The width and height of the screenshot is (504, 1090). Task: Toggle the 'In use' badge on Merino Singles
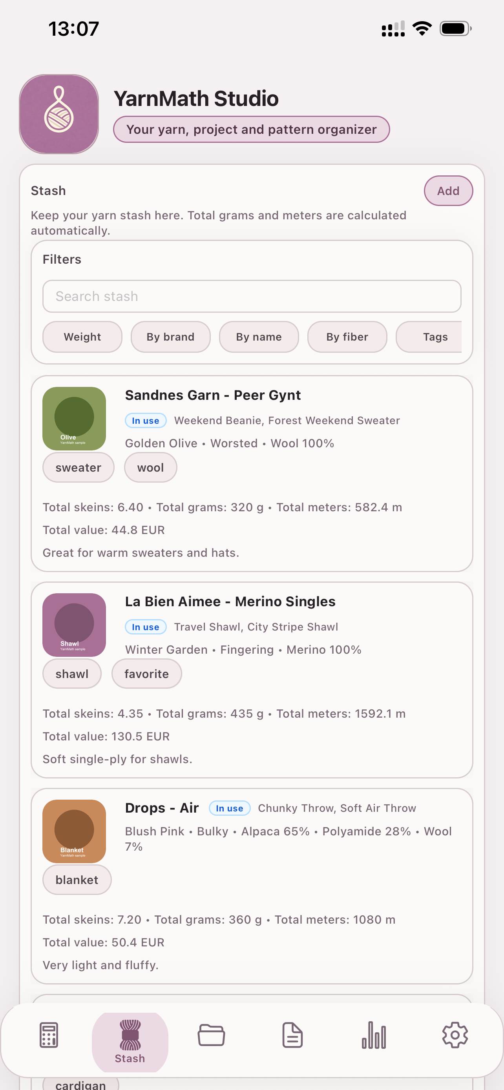point(145,627)
